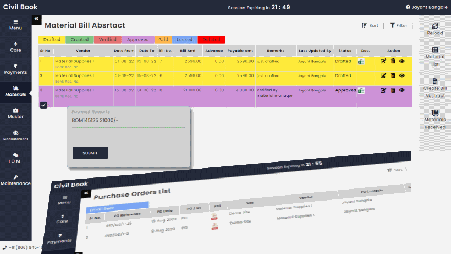Submit the payment remarks
451x254 pixels.
[x=90, y=153]
